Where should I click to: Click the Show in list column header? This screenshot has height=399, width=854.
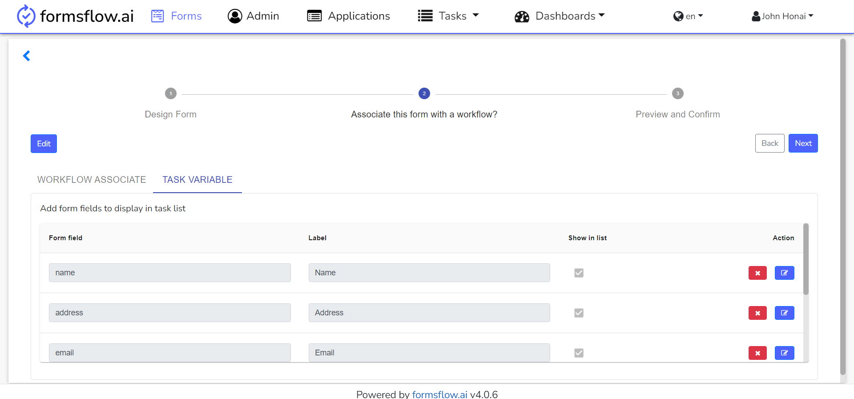(588, 238)
